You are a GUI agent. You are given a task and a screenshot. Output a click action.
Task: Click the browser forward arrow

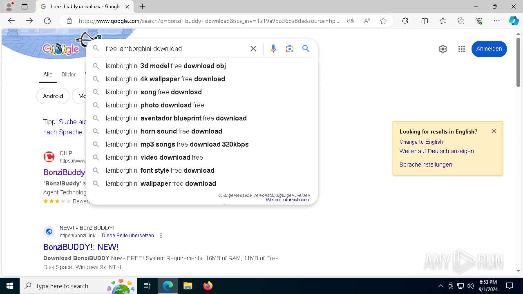click(29, 21)
